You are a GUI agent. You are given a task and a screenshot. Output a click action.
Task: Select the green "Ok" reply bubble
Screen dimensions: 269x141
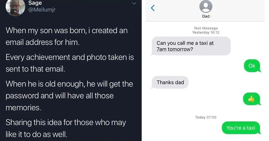click(252, 66)
